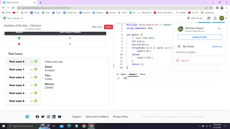Open the Mail app from taskbar
This screenshot has height=129, width=230.
coord(62,126)
